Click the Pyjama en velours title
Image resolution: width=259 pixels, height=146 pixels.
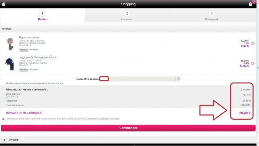(x=29, y=38)
